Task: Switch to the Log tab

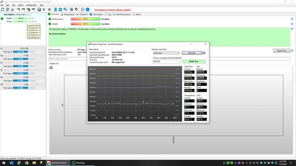Action: (x=108, y=14)
